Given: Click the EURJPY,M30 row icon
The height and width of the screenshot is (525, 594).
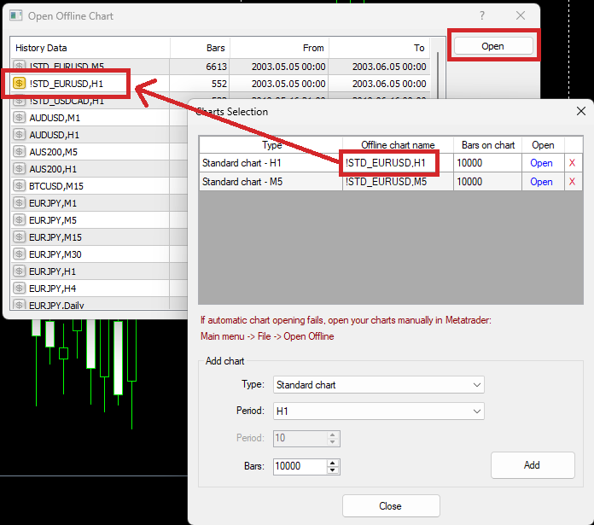Looking at the screenshot, I should (19, 254).
